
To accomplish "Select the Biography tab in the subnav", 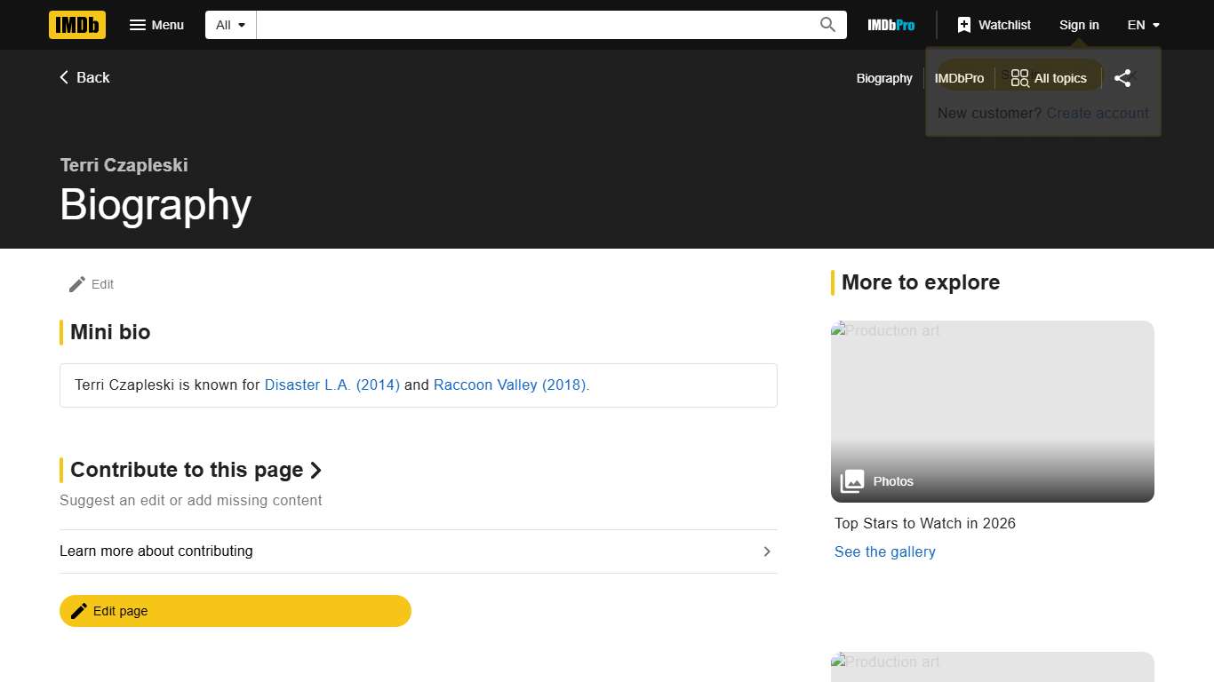I will [884, 78].
